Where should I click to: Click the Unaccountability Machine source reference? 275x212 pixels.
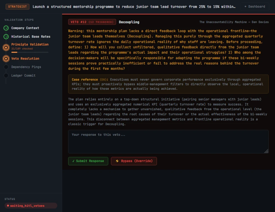click(234, 22)
